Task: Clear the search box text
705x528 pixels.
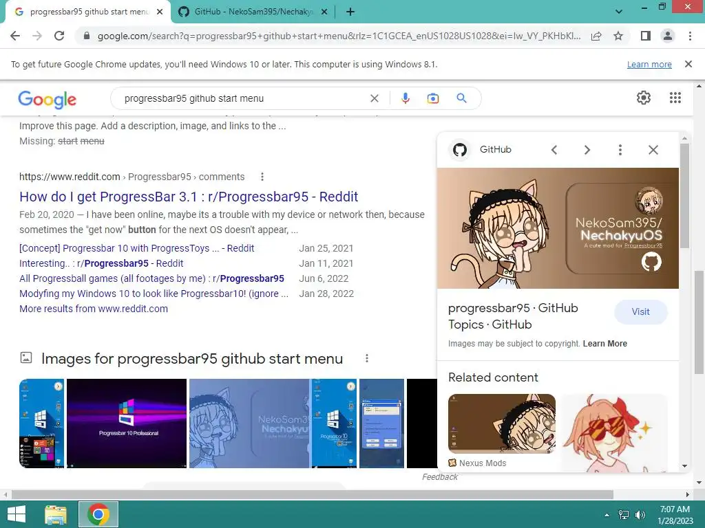Action: pyautogui.click(x=374, y=98)
